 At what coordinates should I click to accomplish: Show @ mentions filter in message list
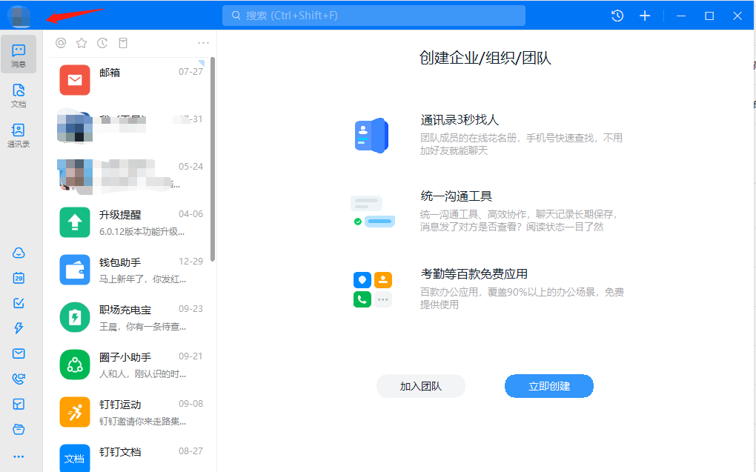click(x=61, y=43)
